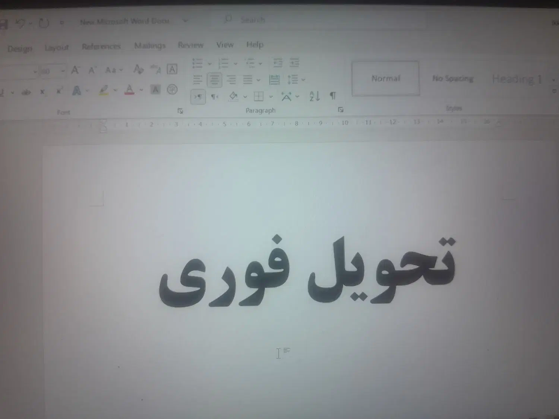
Task: Click the Character Border icon
Action: tap(172, 69)
